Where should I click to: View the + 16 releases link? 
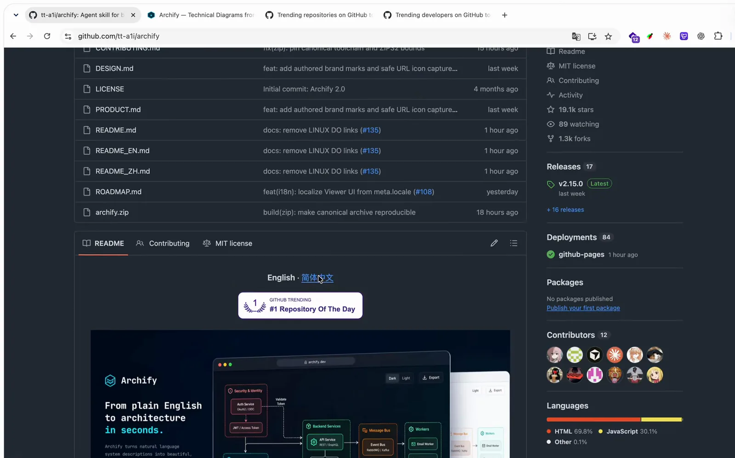tap(565, 210)
